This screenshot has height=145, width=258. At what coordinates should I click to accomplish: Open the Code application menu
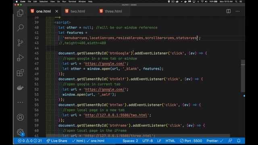23,2
